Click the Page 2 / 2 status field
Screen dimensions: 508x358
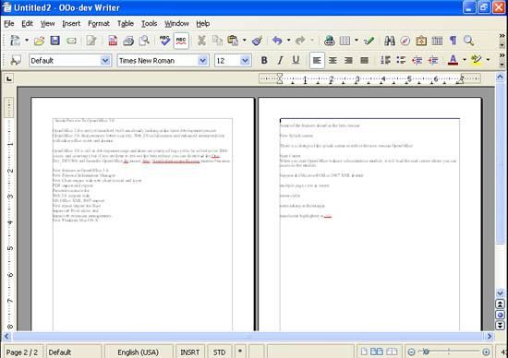click(22, 352)
